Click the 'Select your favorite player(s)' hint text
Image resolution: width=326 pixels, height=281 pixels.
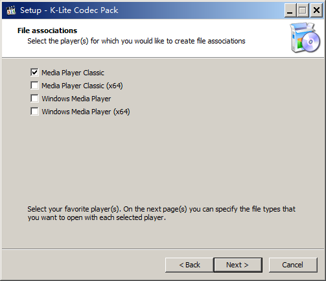pos(161,213)
